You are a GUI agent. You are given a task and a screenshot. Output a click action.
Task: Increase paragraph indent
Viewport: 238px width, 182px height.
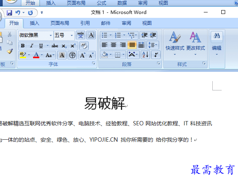tap(153, 35)
